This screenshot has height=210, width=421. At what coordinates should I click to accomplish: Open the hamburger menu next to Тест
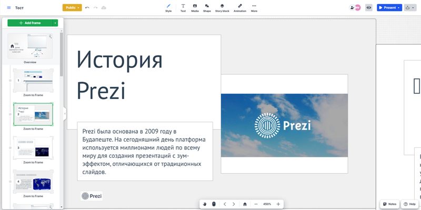(x=9, y=8)
